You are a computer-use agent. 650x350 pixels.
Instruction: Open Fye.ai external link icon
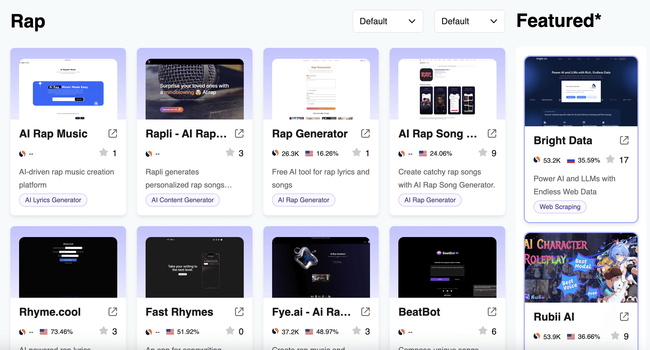tap(365, 312)
